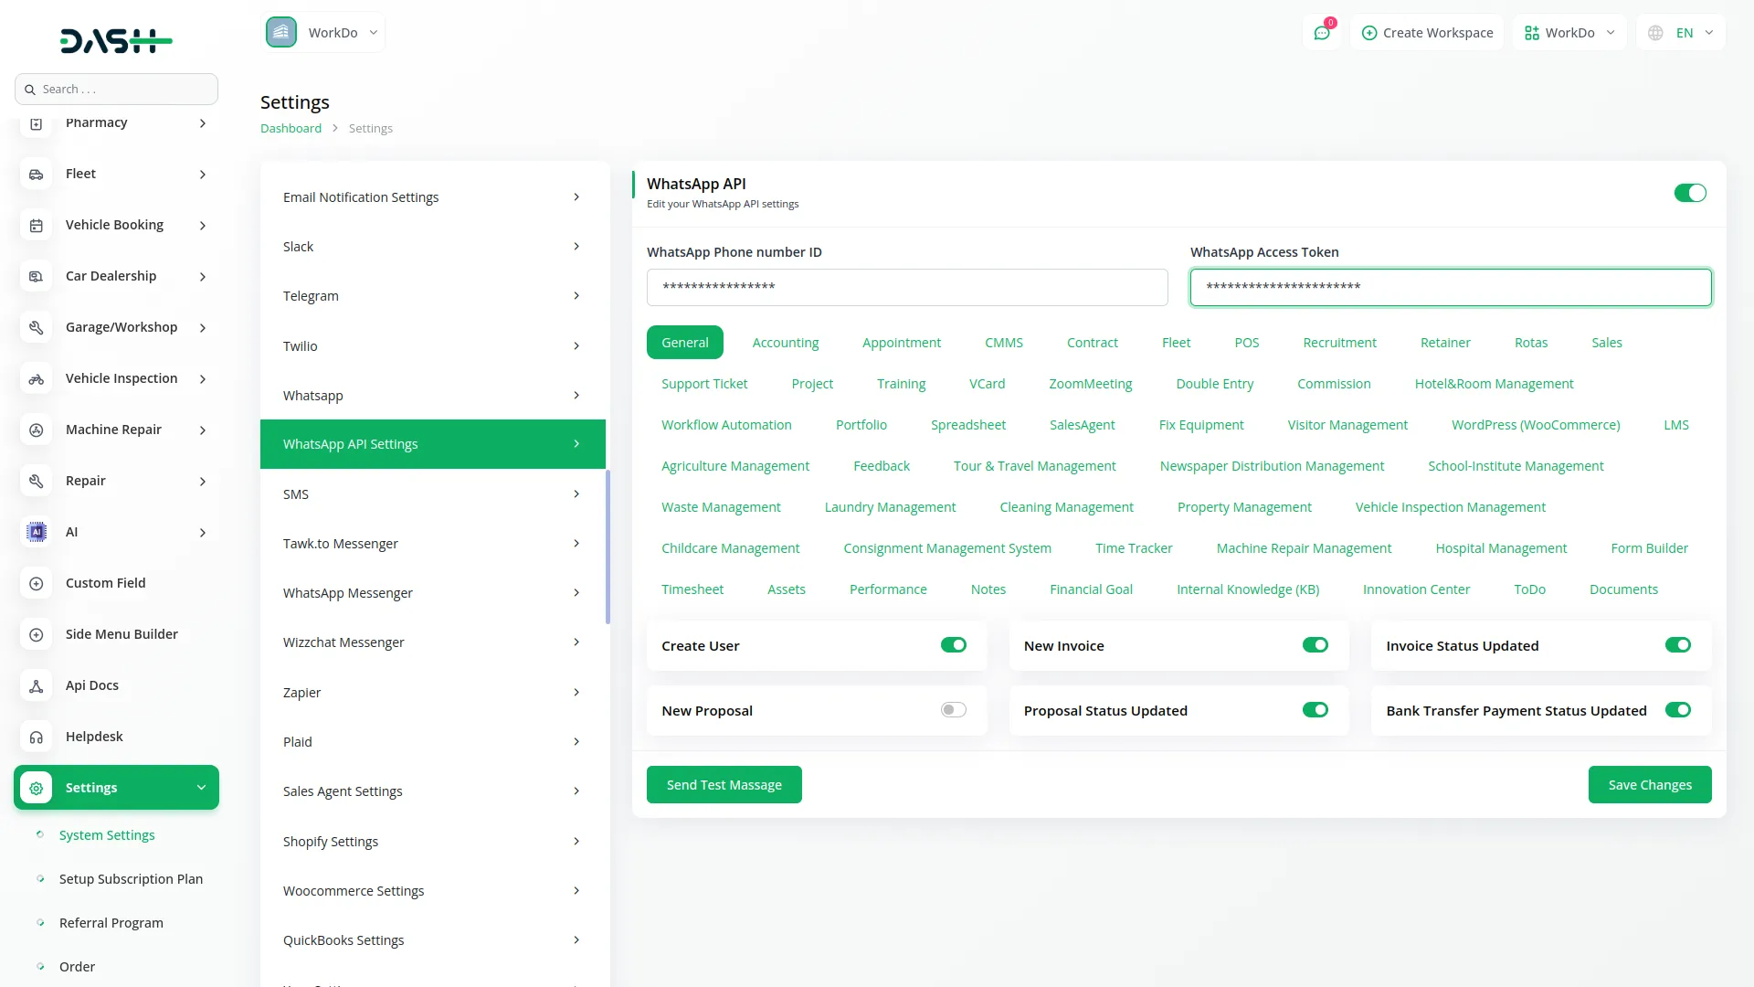This screenshot has height=987, width=1754.
Task: Disable the WhatsApp API toggle
Action: click(1689, 193)
